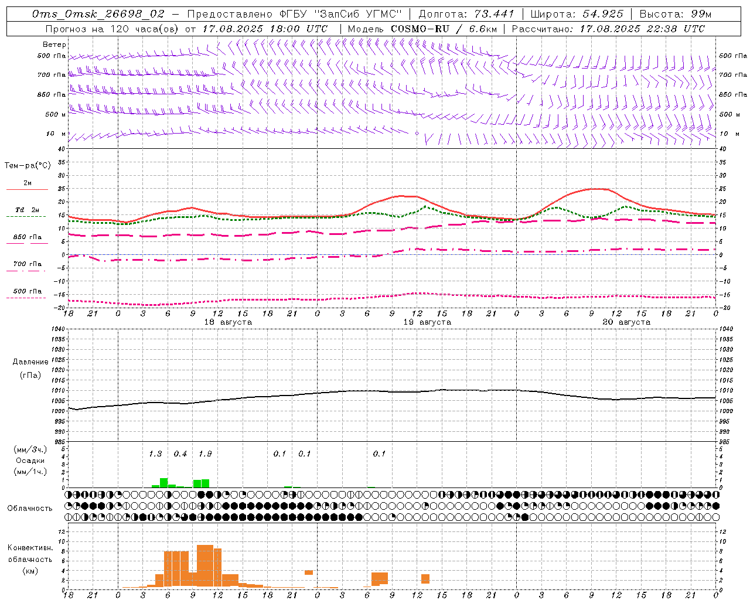Screen dimensions: 750x600
Task: Click the 1.3 precipitation amount
Action: [155, 454]
